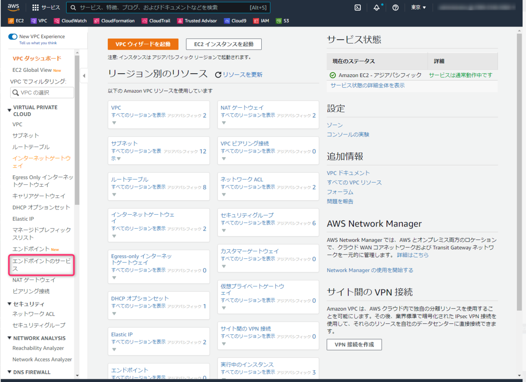Viewport: 526px width, 382px height.
Task: Collapse the VIRTUAL PRIVATE CLOUD section
Action: coord(10,110)
